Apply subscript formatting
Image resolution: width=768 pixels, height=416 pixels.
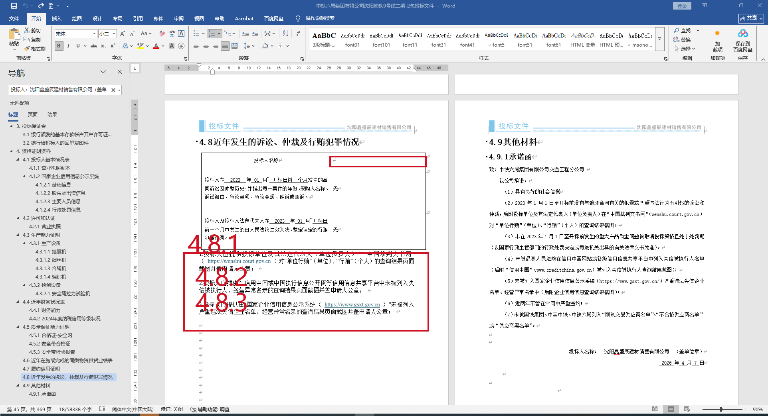(x=103, y=46)
